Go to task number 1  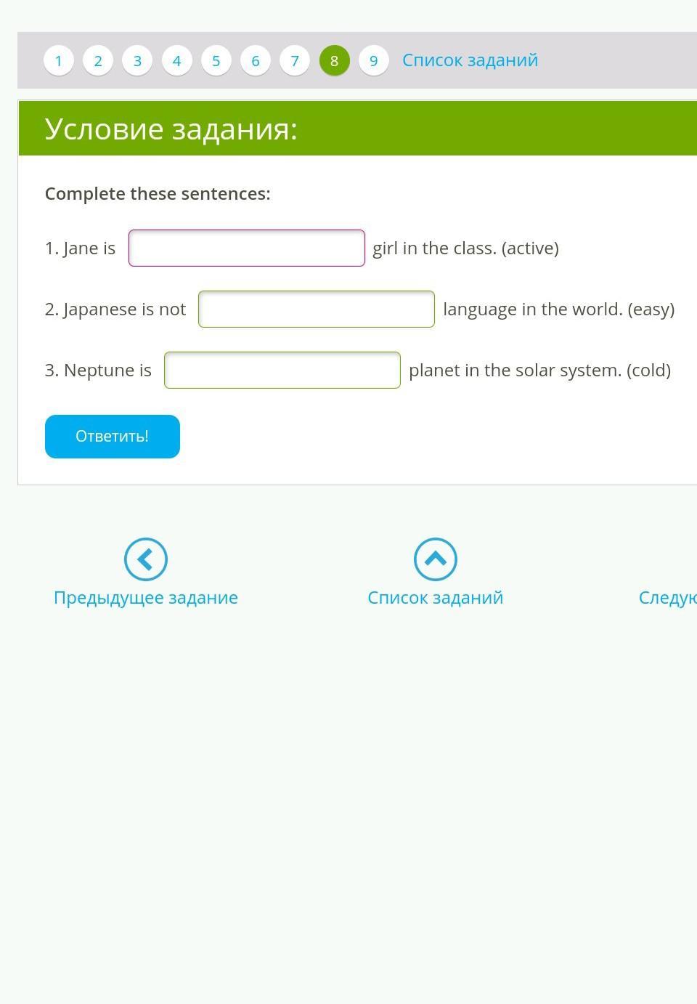pos(59,60)
